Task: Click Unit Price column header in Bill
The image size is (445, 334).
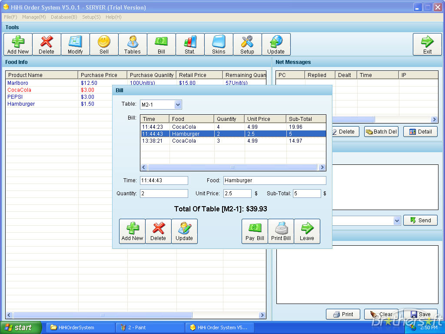Action: [x=266, y=119]
